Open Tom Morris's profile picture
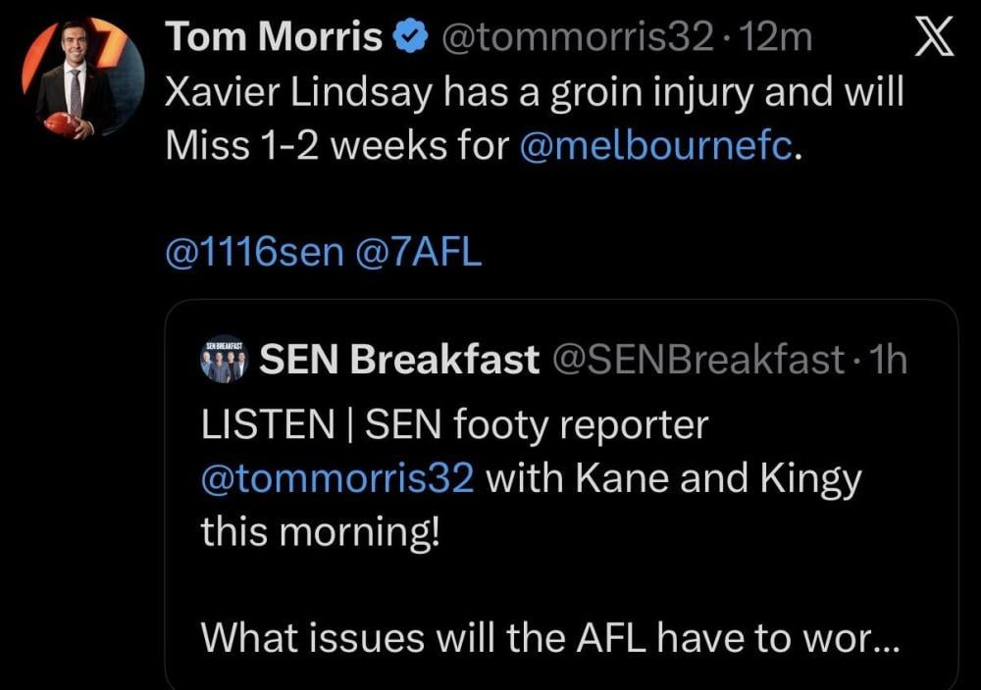 (81, 77)
